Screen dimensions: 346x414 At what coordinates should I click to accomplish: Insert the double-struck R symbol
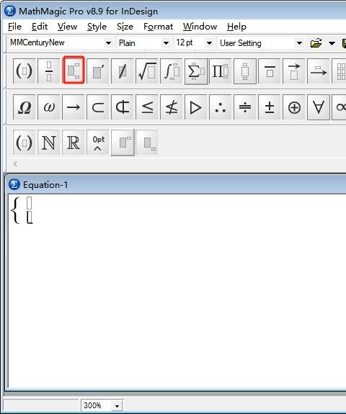click(x=74, y=143)
